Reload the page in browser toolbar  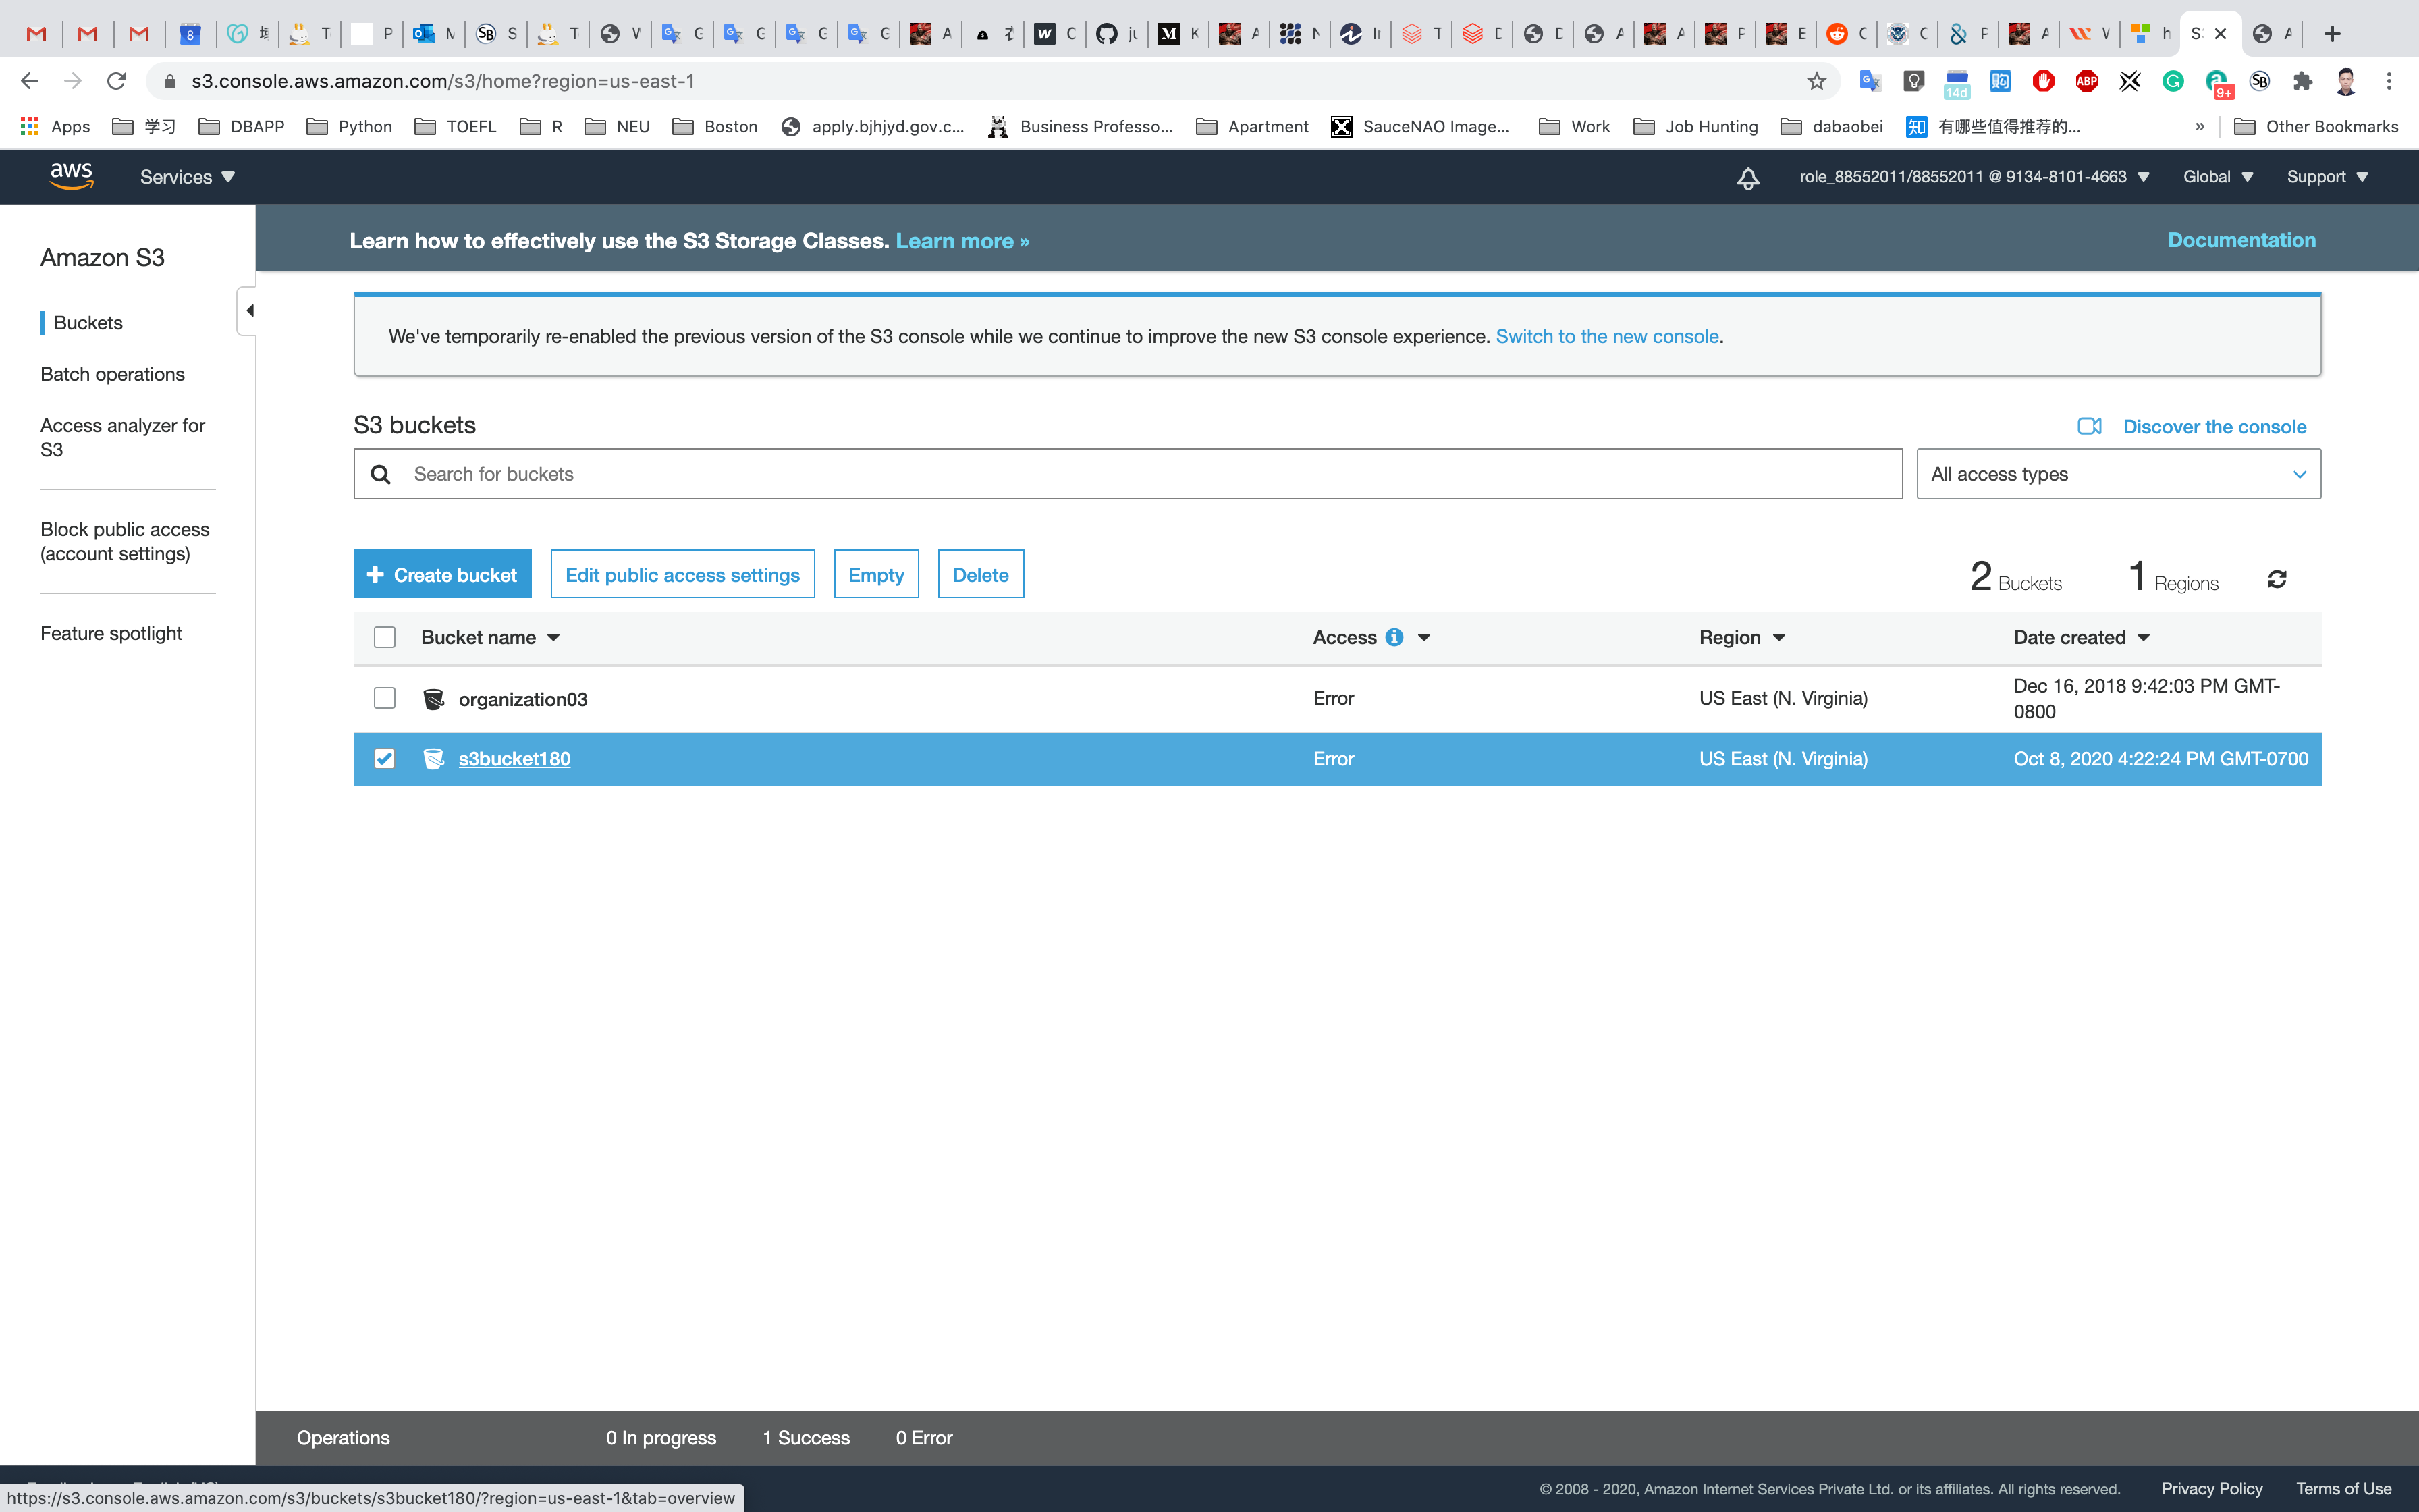116,81
